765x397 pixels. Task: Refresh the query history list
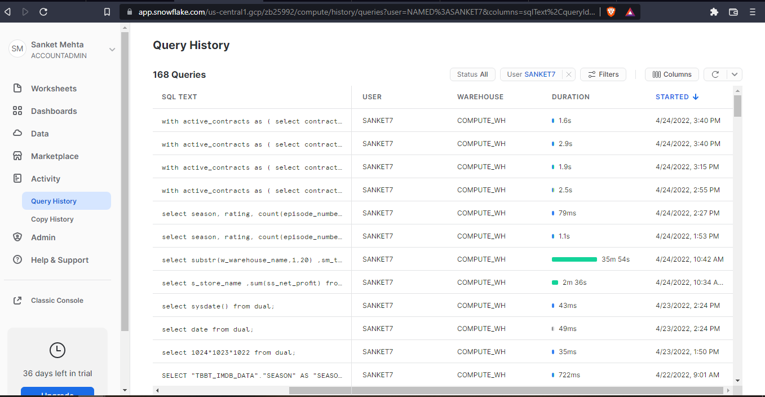pyautogui.click(x=715, y=74)
